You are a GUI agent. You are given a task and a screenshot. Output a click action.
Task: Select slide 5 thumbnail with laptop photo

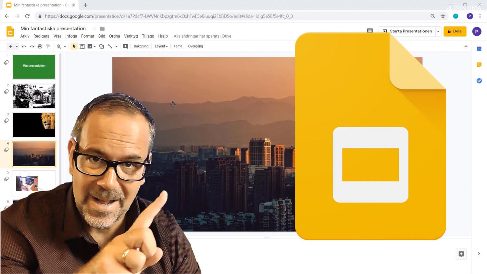coord(34,183)
